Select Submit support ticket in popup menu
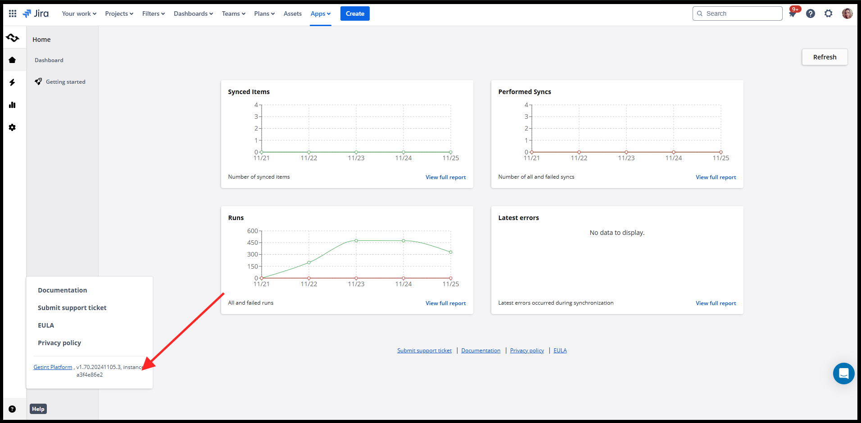861x423 pixels. 72,308
